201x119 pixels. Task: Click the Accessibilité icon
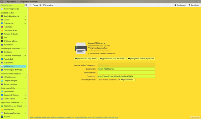[x=2, y=45]
